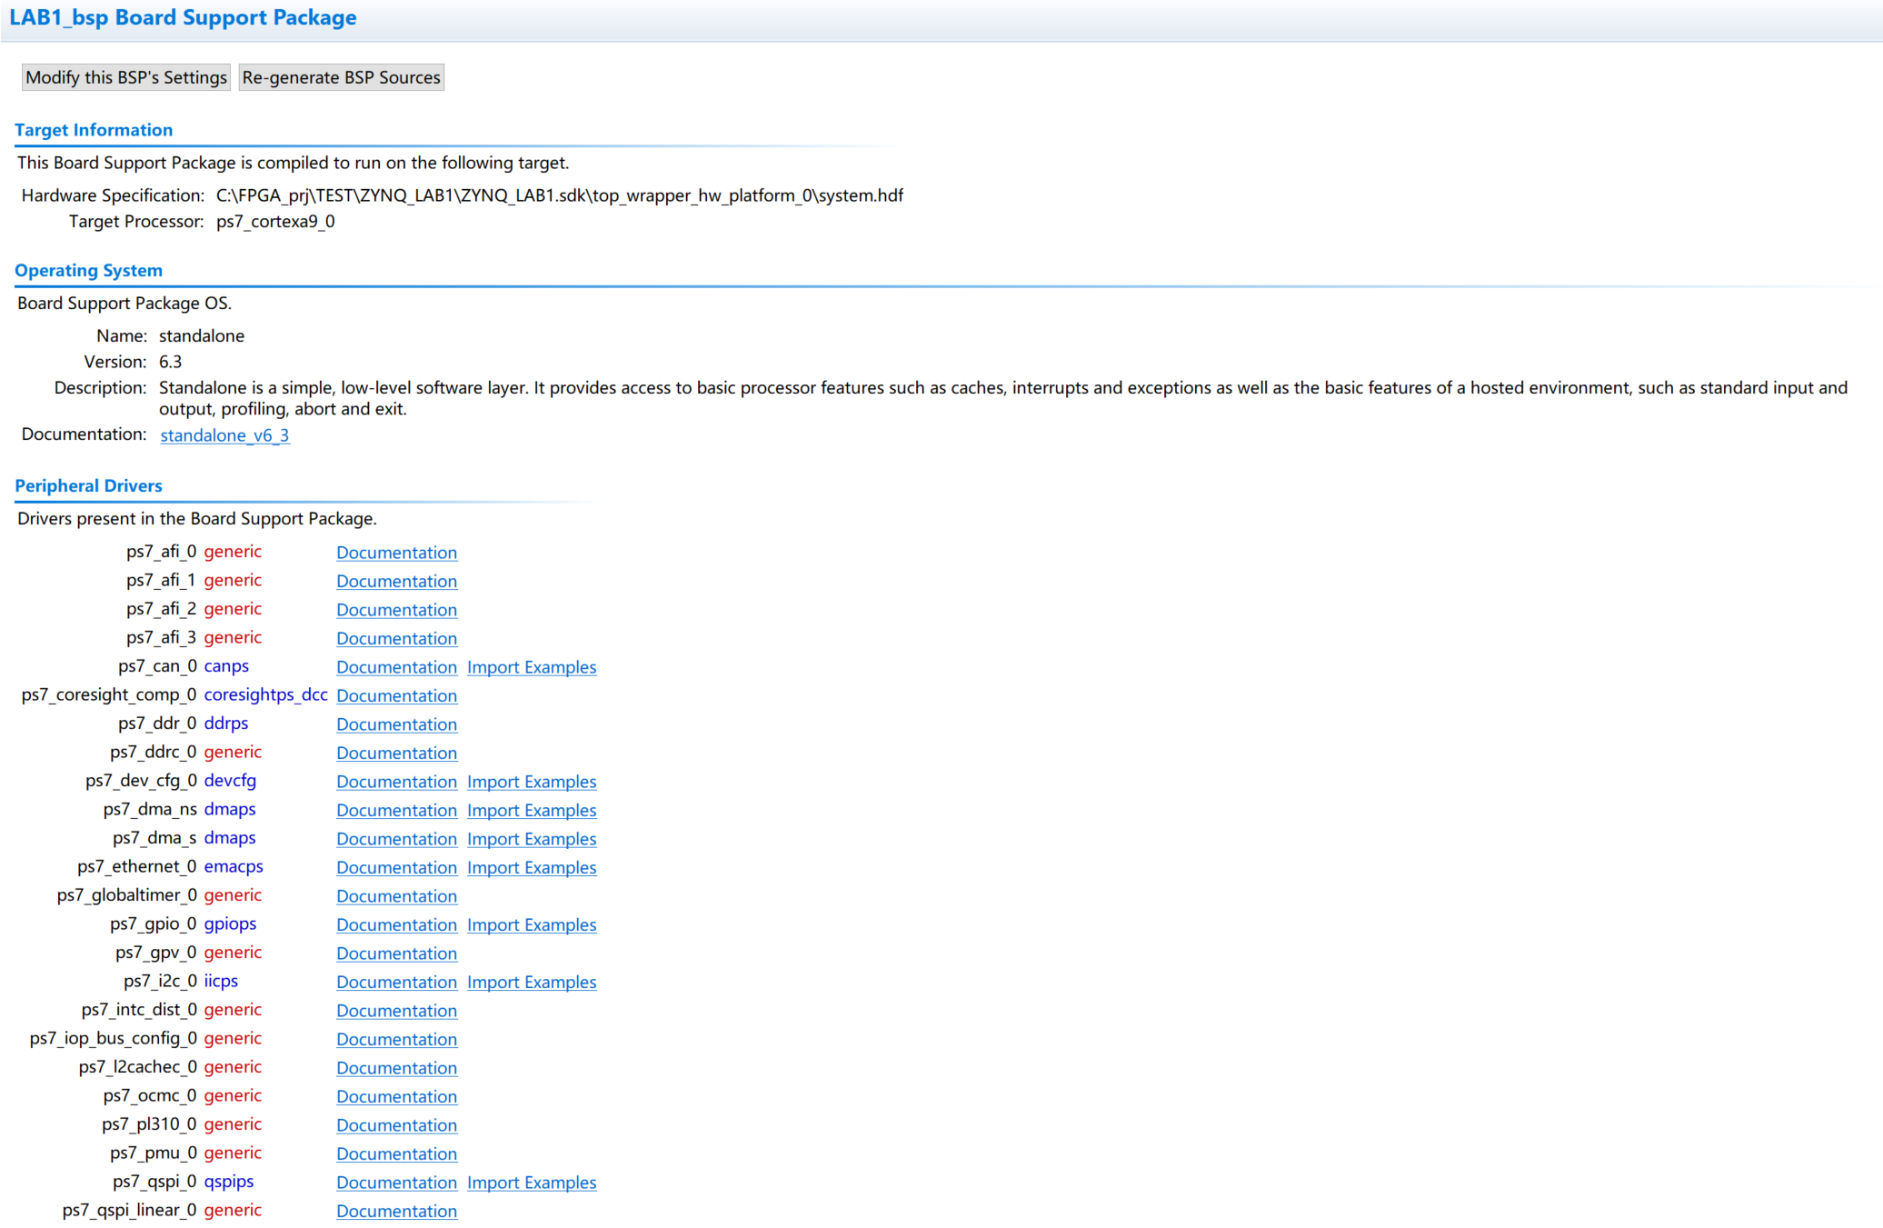Viewport: 1883px width, 1228px height.
Task: Open Documentation for ps7_afi_0
Action: [396, 553]
